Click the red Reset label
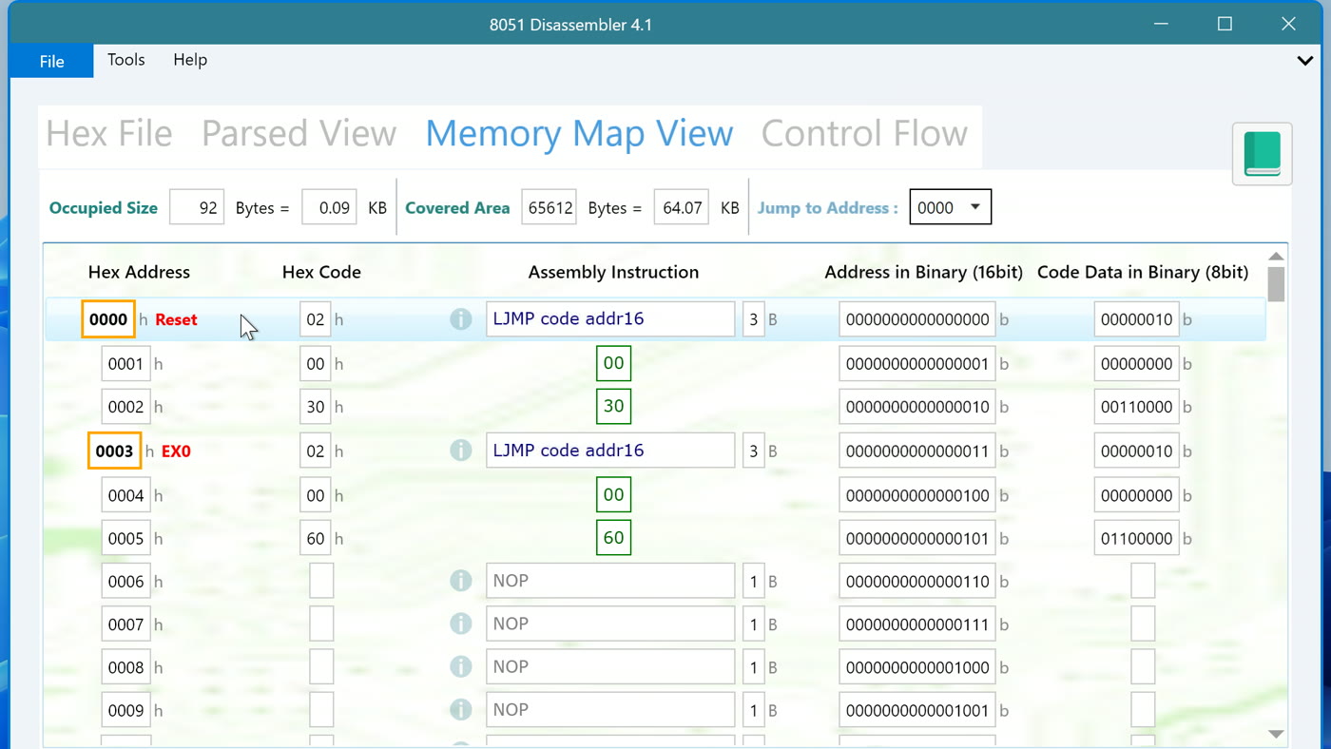Image resolution: width=1331 pixels, height=749 pixels. pos(176,319)
